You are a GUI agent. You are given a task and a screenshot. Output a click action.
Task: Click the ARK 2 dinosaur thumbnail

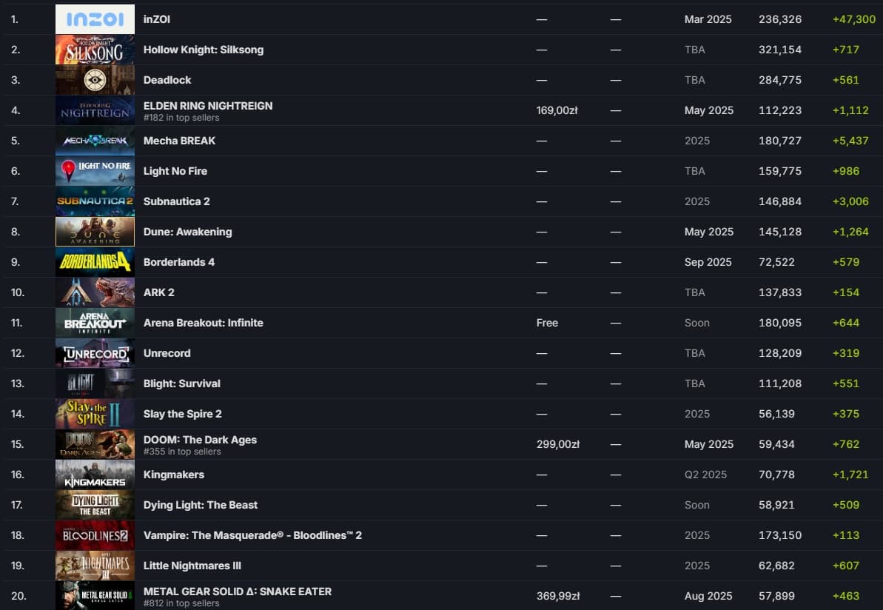95,292
